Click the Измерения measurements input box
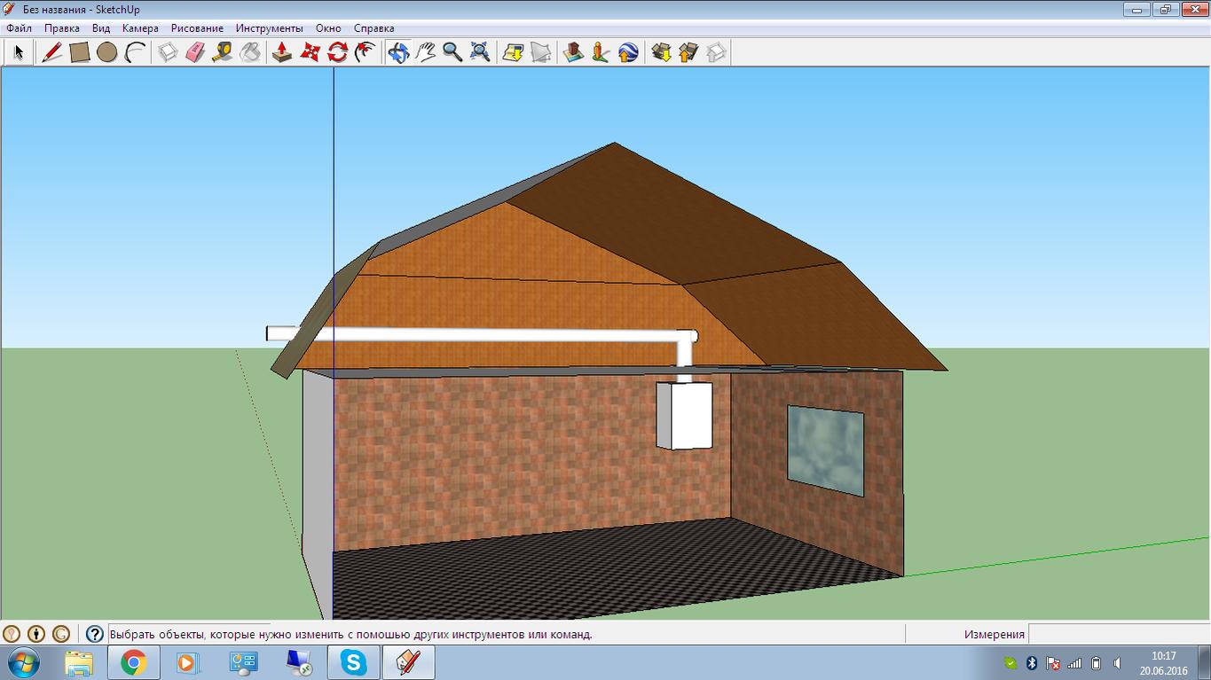 (1118, 634)
